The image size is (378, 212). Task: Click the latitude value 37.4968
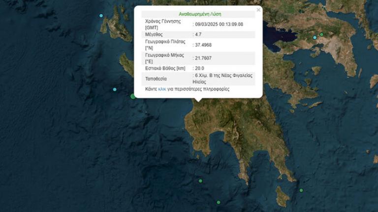pos(204,45)
